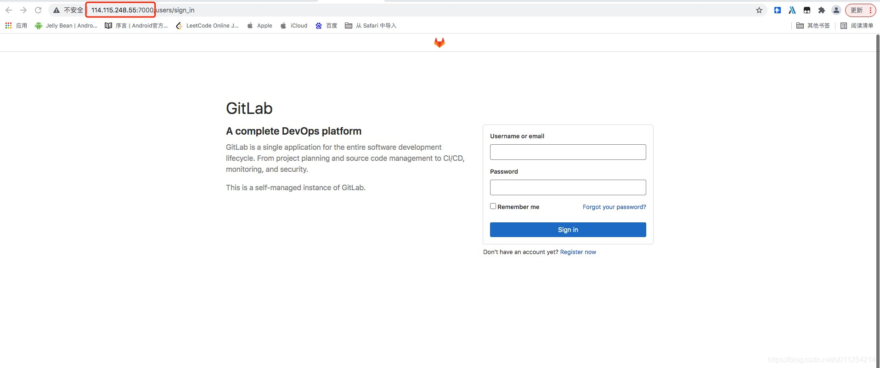Click the page vertical scrollbar
This screenshot has width=880, height=368.
878,200
